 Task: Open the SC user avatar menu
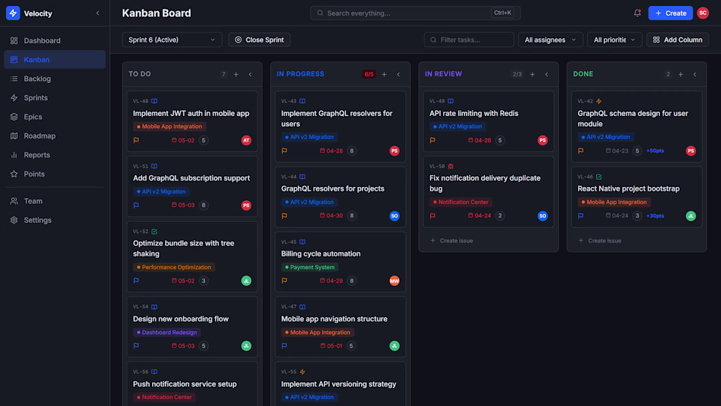(x=703, y=13)
